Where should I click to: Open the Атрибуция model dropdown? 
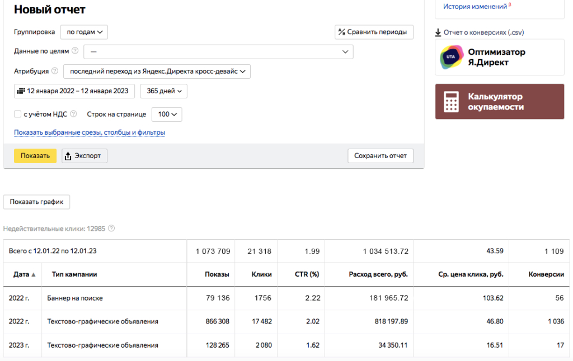point(157,71)
